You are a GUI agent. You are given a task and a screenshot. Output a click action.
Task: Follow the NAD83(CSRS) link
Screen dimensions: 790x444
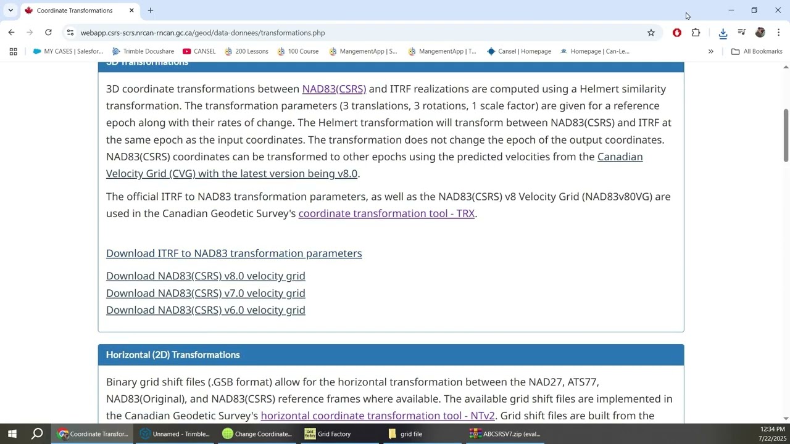(x=334, y=89)
